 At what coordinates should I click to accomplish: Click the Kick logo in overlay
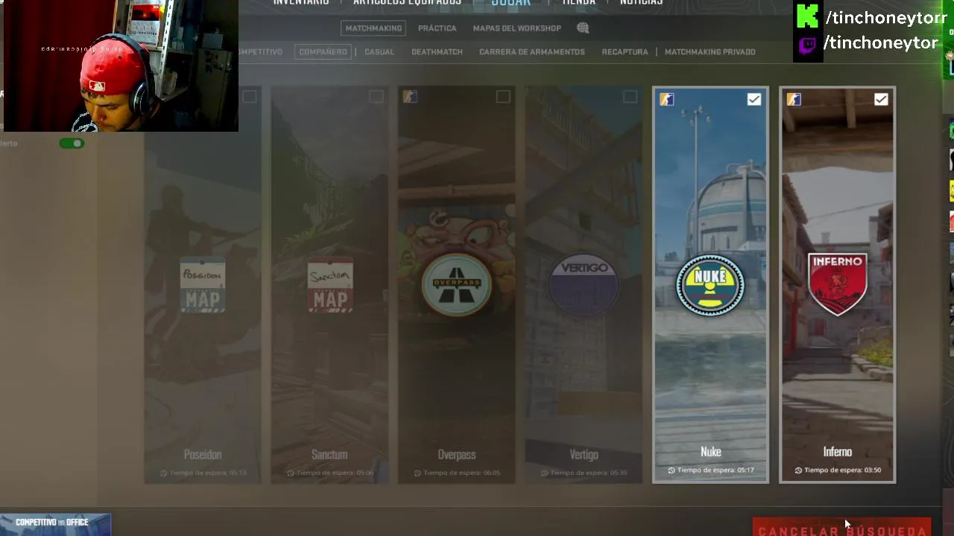[x=807, y=16]
